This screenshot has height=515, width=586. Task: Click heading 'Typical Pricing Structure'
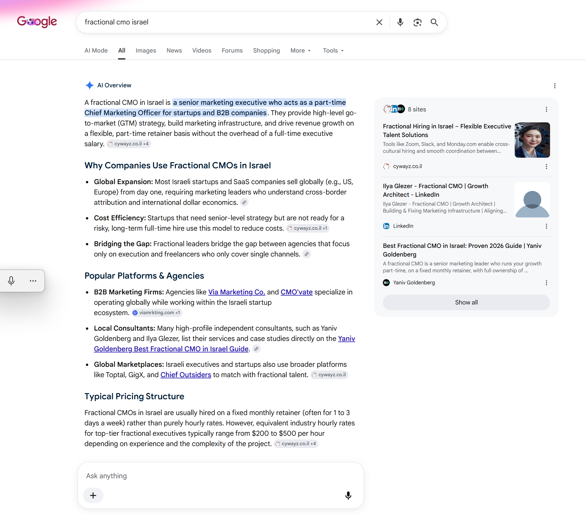point(134,396)
